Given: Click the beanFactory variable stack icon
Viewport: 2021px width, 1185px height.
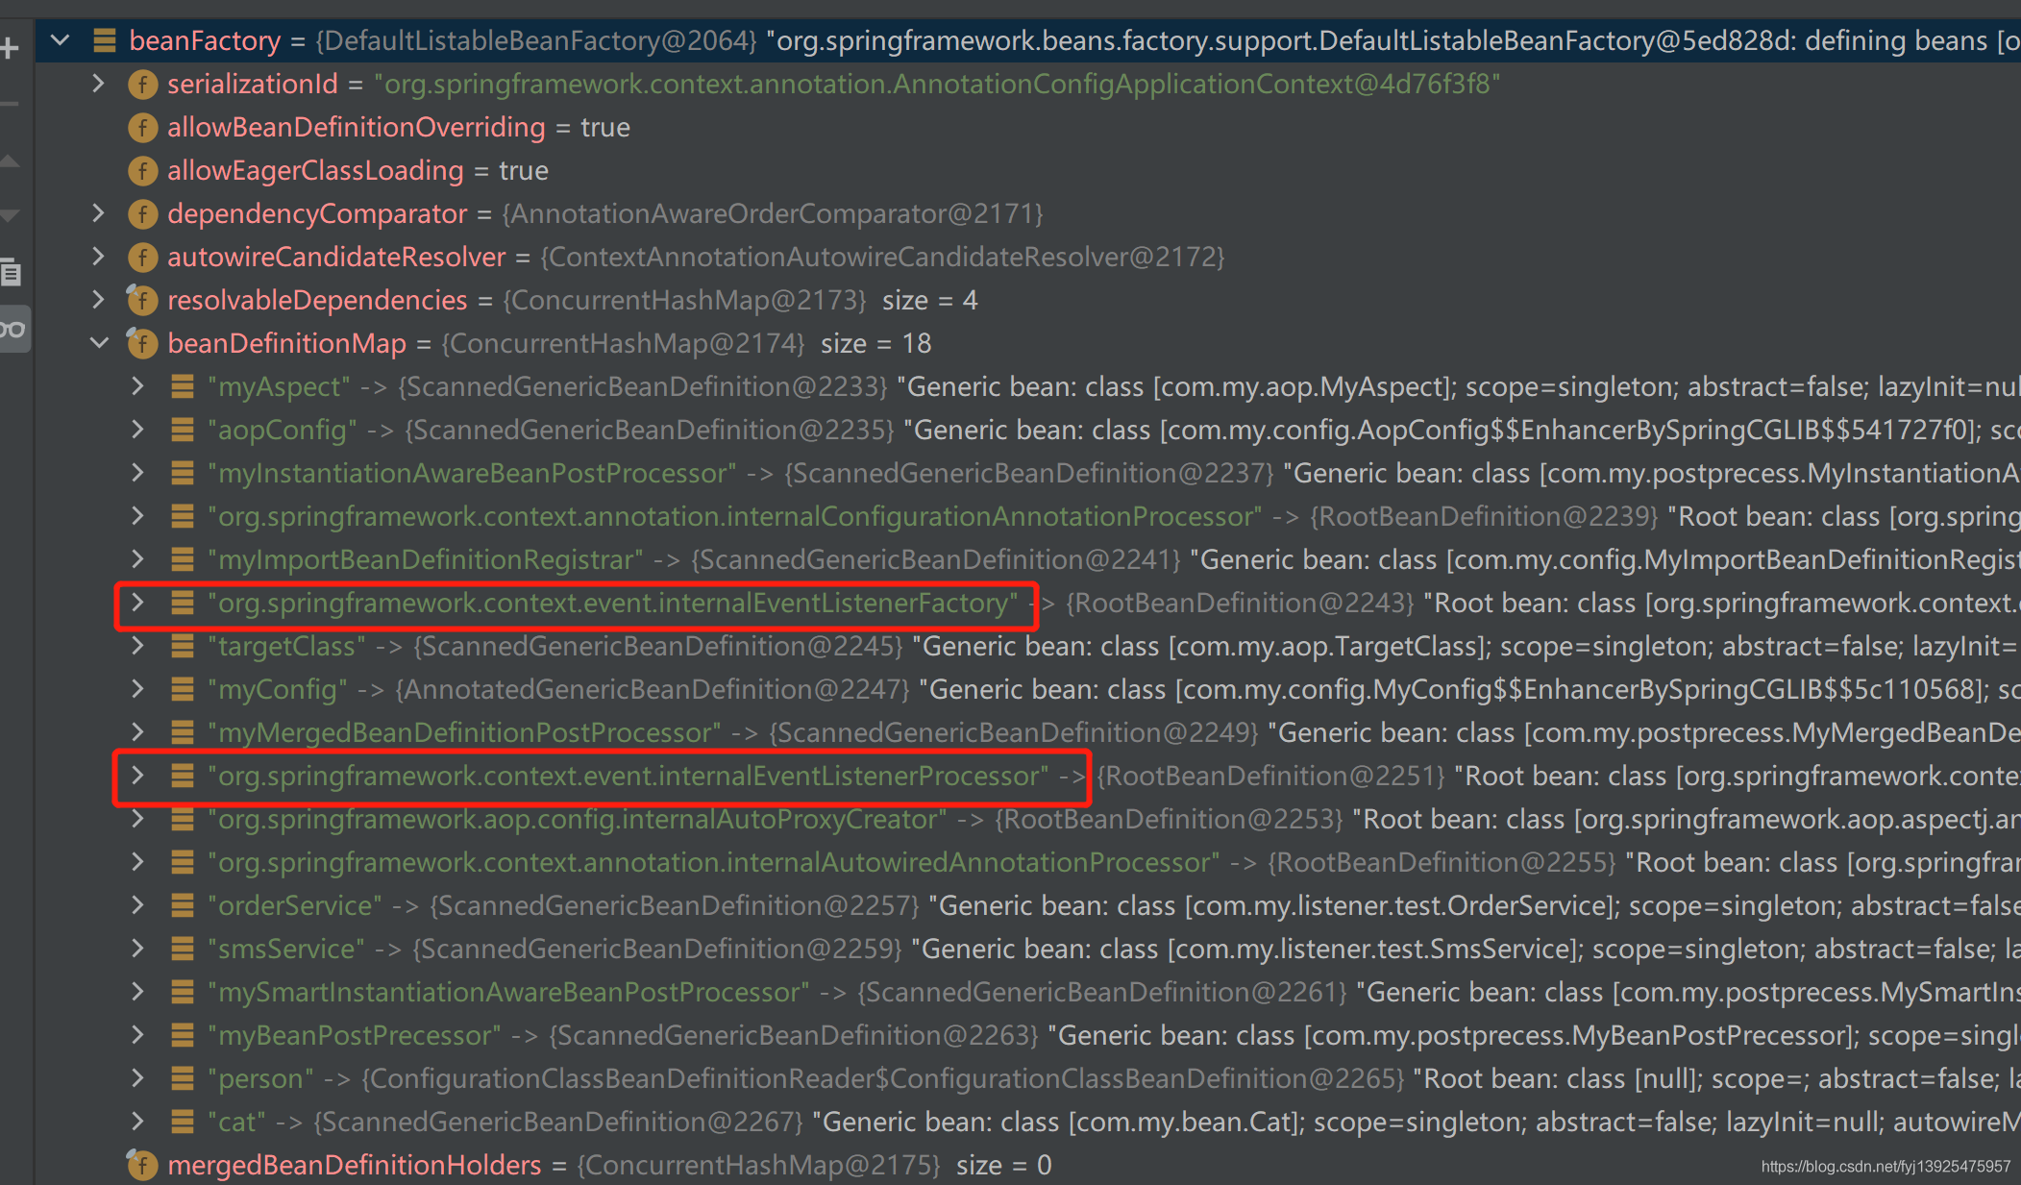Looking at the screenshot, I should (x=105, y=40).
